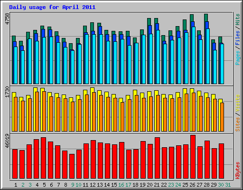Viewport: 243px width, 190px height.
Task: Click day label 19 on x-axis
Action: 142,185
